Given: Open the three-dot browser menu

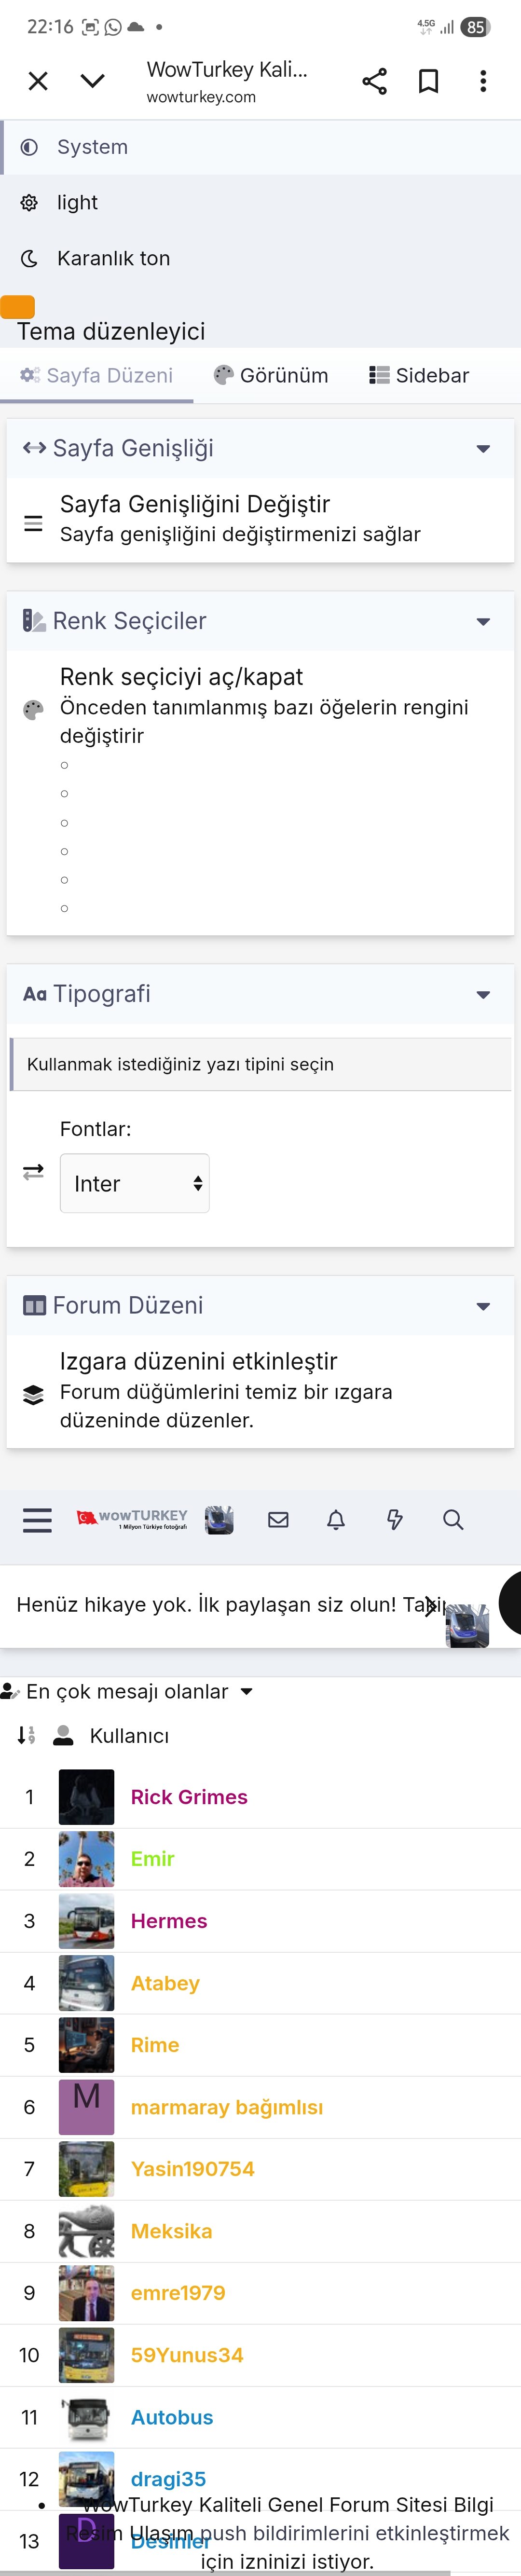Looking at the screenshot, I should point(483,81).
